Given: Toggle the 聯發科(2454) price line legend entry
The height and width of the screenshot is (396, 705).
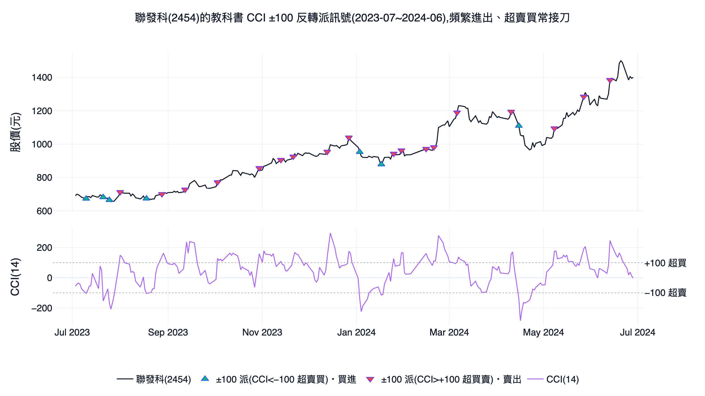Looking at the screenshot, I should click(x=154, y=379).
